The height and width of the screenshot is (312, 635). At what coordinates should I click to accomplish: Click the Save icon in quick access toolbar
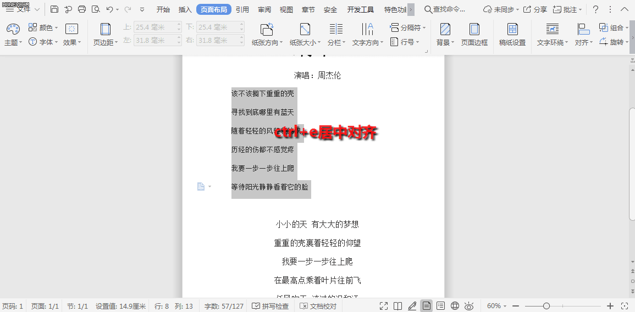[x=54, y=9]
